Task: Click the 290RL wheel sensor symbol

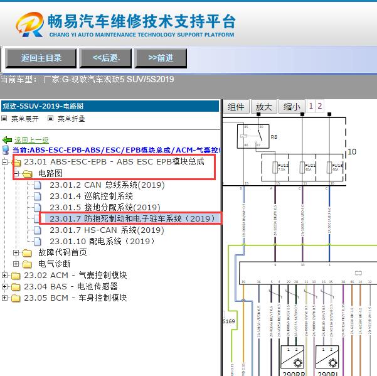Action: coord(327,357)
